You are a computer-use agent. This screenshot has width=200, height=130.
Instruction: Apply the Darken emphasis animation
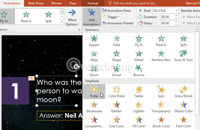click(x=116, y=107)
